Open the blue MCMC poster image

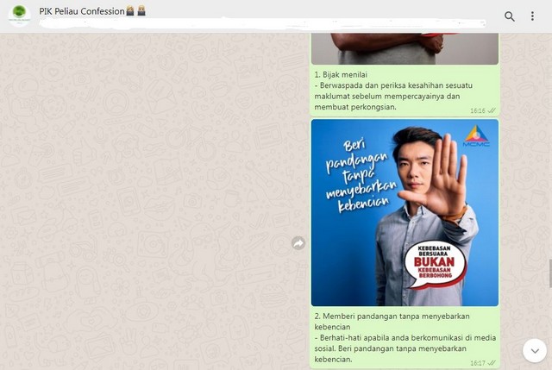click(405, 212)
